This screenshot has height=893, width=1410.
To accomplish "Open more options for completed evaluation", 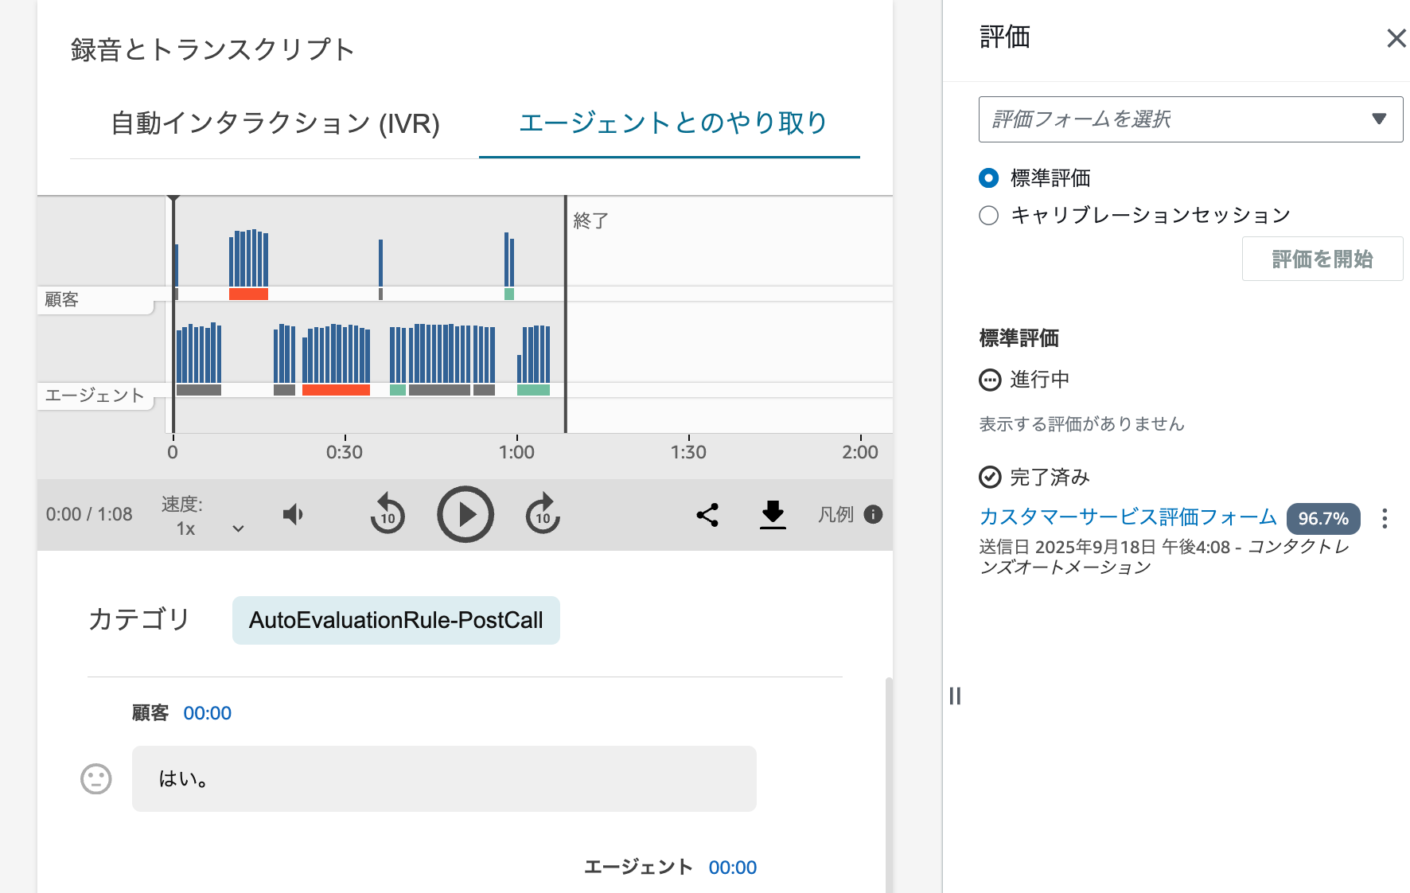I will point(1385,519).
